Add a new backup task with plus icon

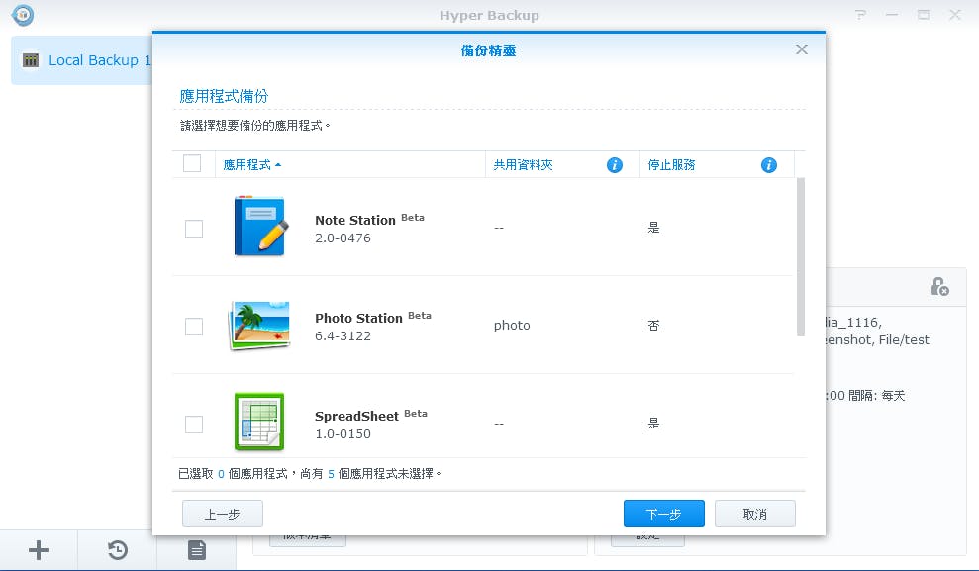39,550
